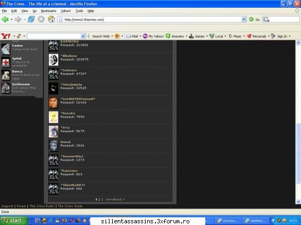Click the URL address input field
The width and height of the screenshot is (301, 225).
150,19
